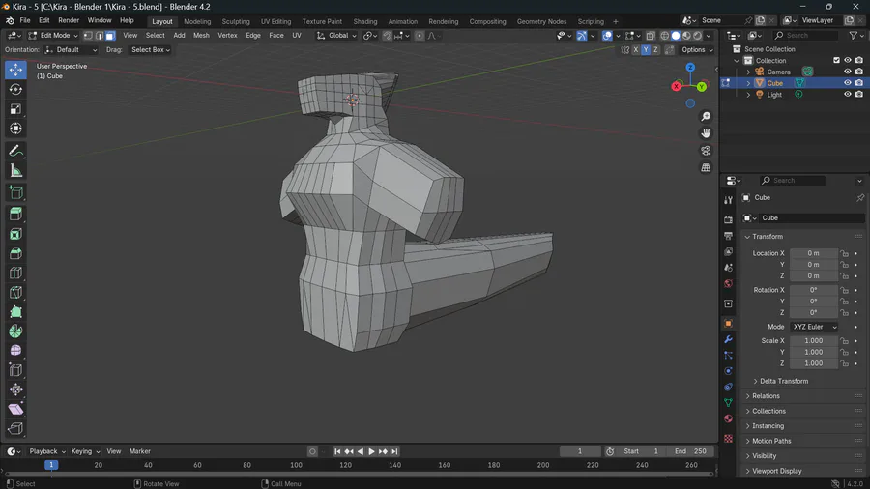Click the Location X field
Viewport: 870px width, 489px height.
coord(813,253)
